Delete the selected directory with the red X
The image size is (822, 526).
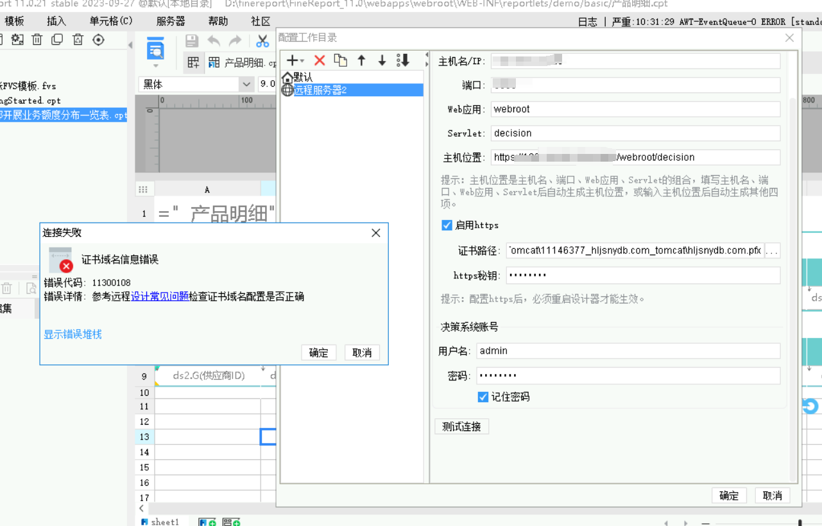click(x=320, y=60)
